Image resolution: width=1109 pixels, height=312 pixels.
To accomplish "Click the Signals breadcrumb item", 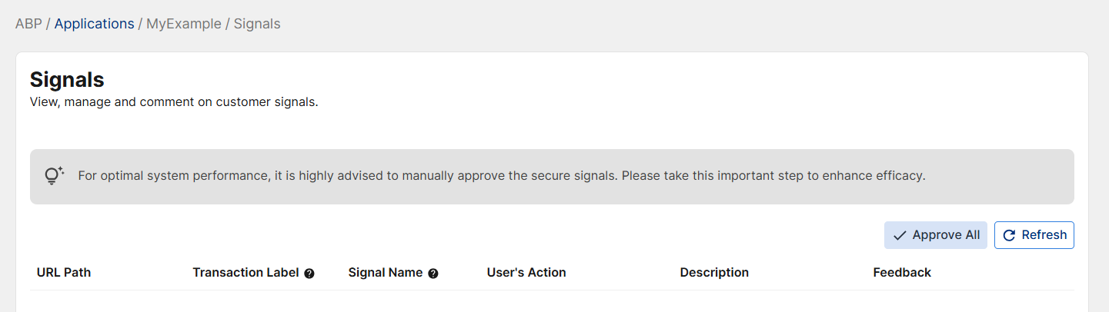I will point(257,24).
